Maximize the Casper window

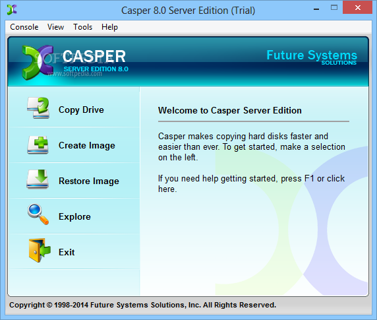click(334, 8)
